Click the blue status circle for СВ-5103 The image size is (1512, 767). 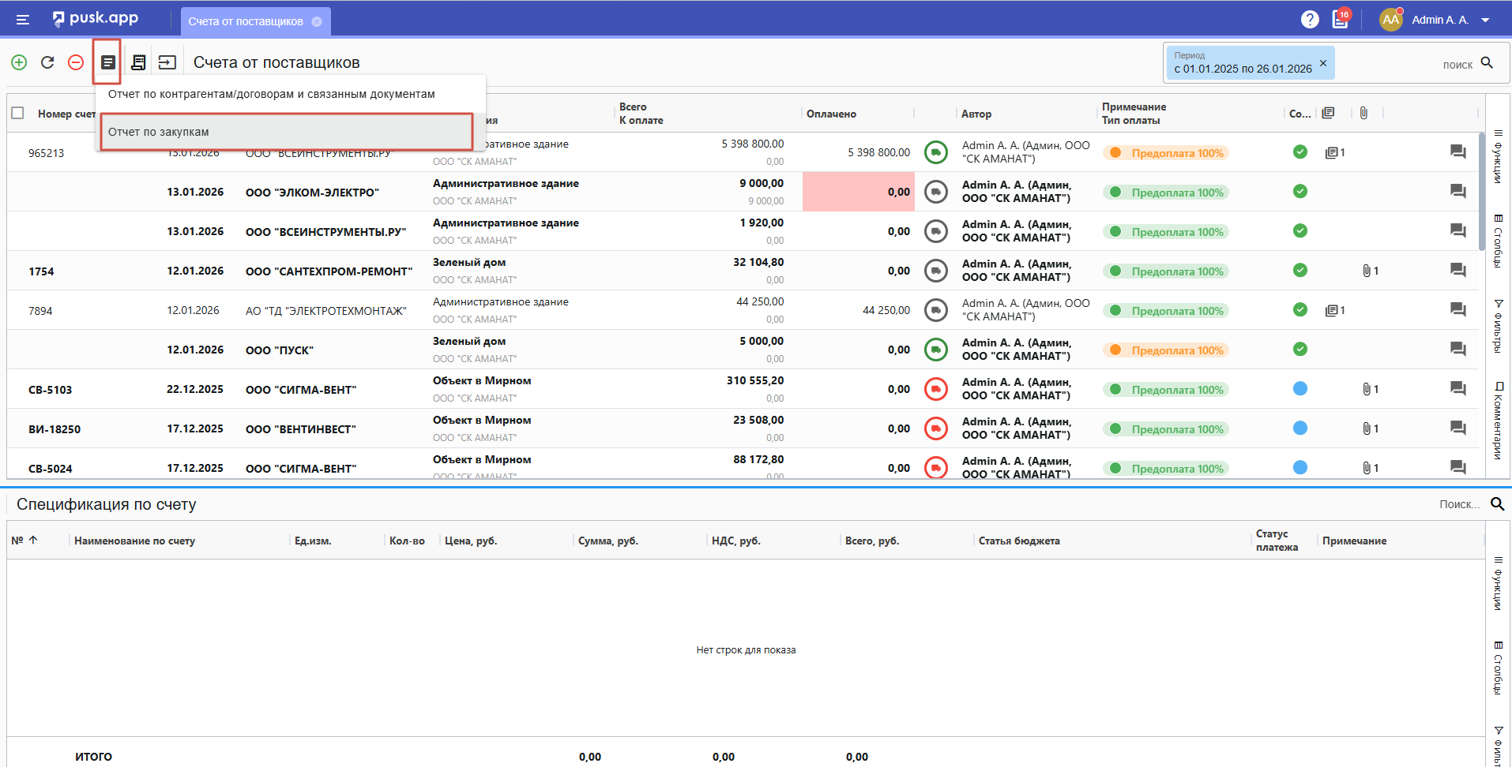(x=1299, y=389)
